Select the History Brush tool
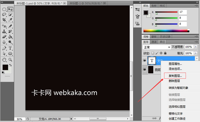 [10, 31]
